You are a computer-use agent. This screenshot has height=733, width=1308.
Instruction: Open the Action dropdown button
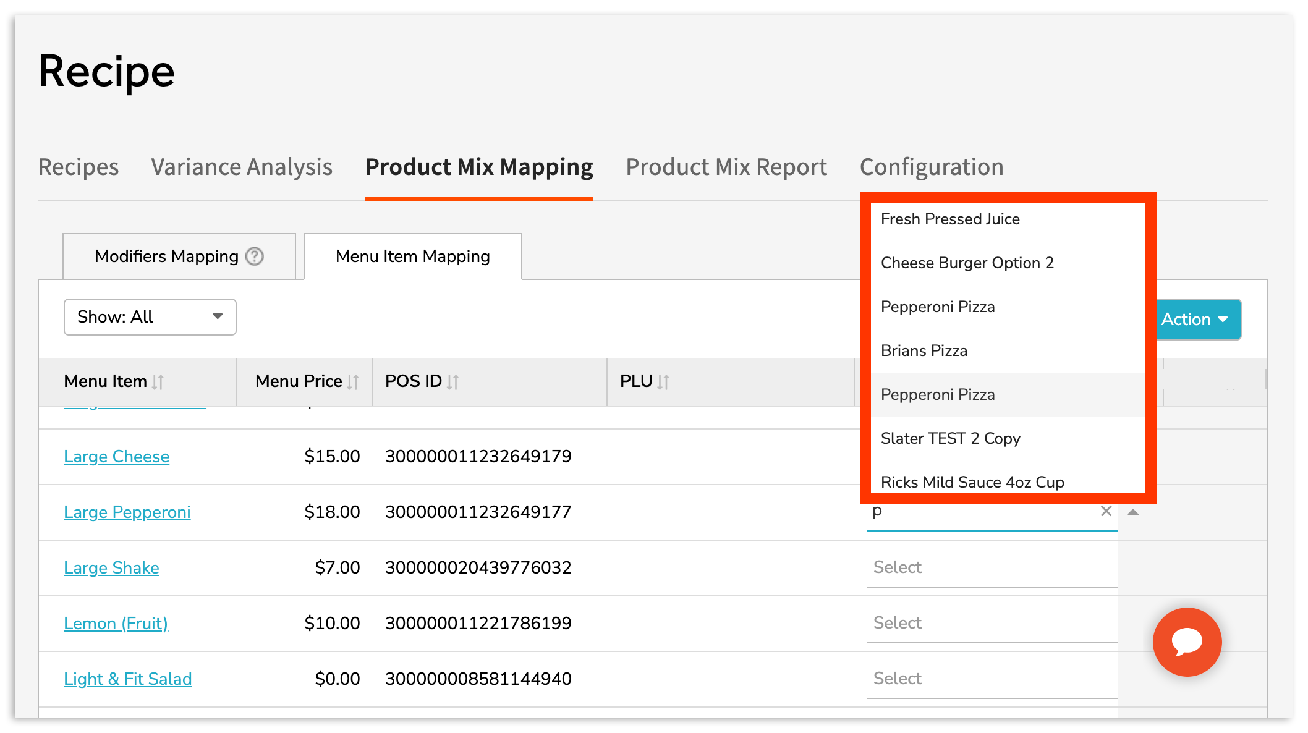click(1195, 319)
